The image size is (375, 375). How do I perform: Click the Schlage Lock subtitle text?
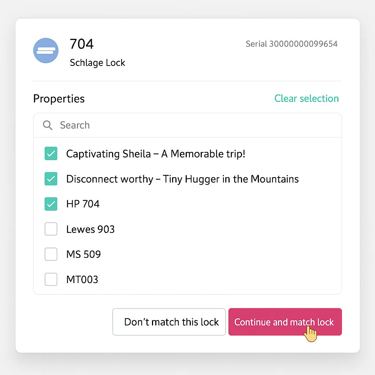click(97, 63)
